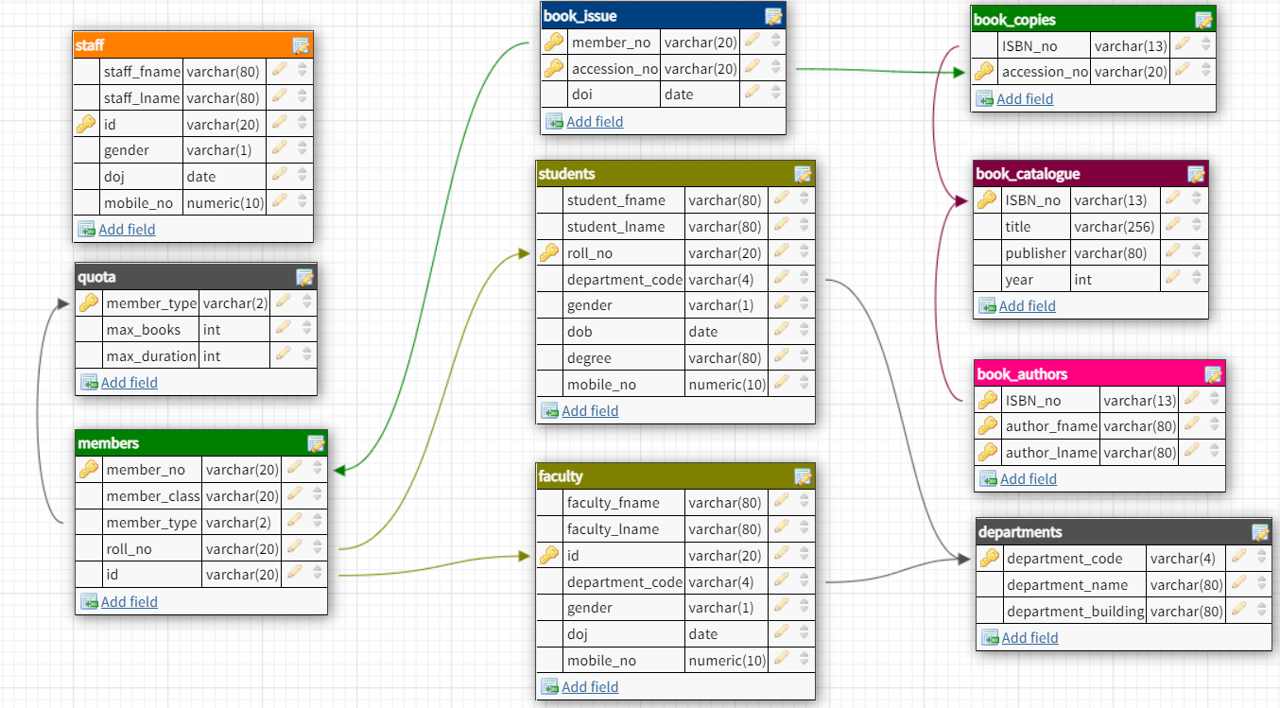The height and width of the screenshot is (708, 1280).
Task: Open the members table edit icon
Action: click(x=316, y=443)
